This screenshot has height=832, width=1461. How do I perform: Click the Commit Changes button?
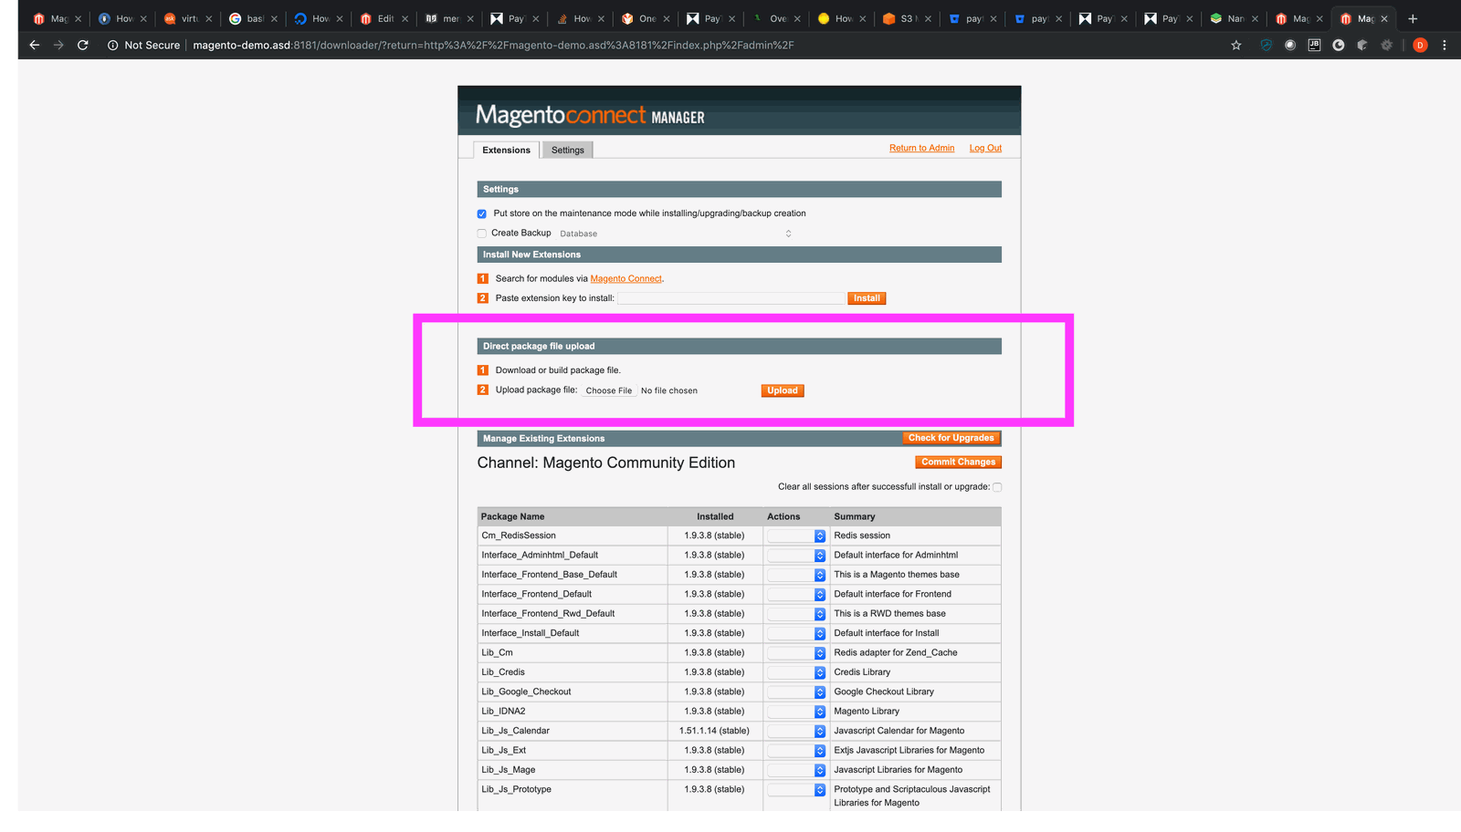958,463
